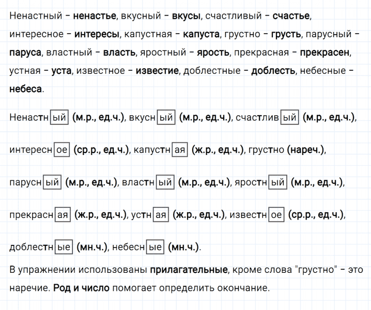Click the boxed ending «ый» in «яростный»
The width and height of the screenshot is (371, 310).
278,182
